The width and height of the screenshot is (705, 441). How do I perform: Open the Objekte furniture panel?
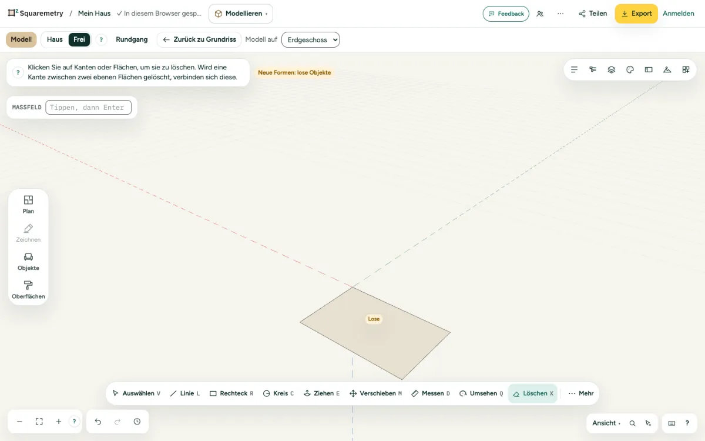(28, 262)
